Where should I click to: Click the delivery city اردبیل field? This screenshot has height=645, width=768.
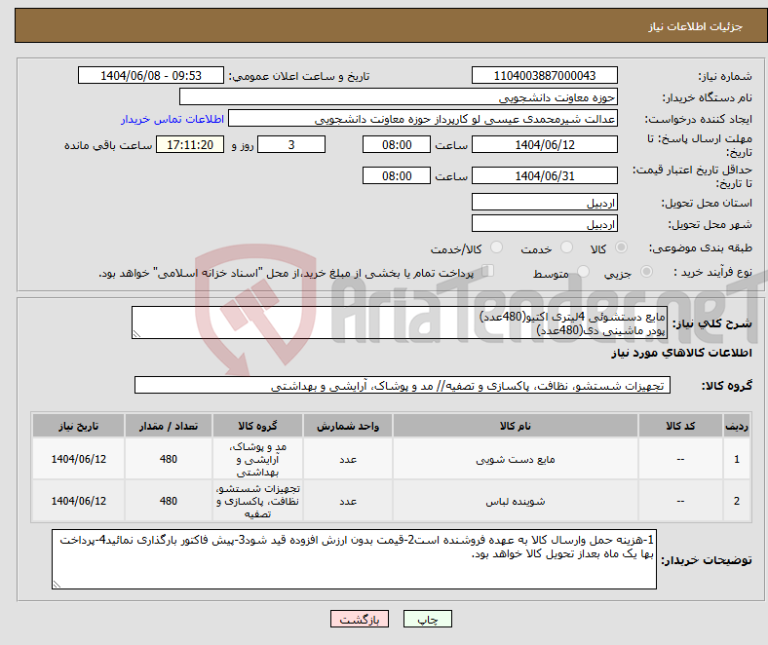tap(544, 223)
